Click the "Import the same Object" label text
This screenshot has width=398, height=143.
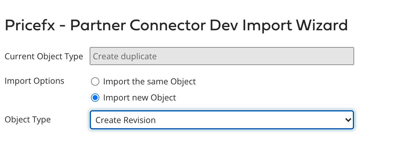[x=149, y=81]
